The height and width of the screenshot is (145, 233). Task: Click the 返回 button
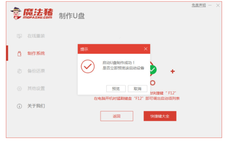tap(116, 116)
